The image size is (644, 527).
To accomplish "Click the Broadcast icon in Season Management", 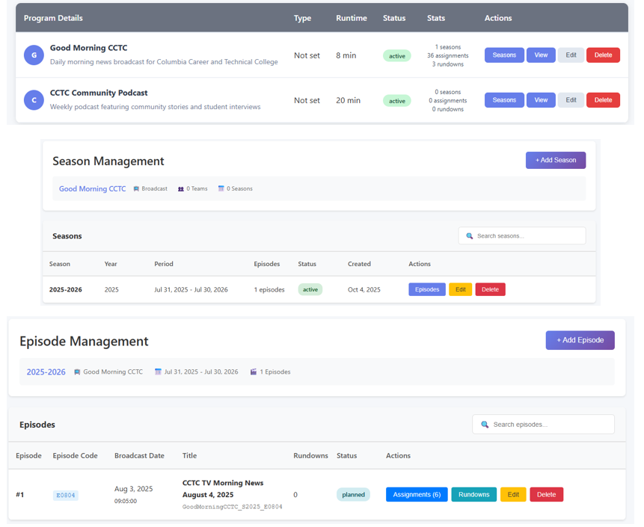I will tap(136, 189).
